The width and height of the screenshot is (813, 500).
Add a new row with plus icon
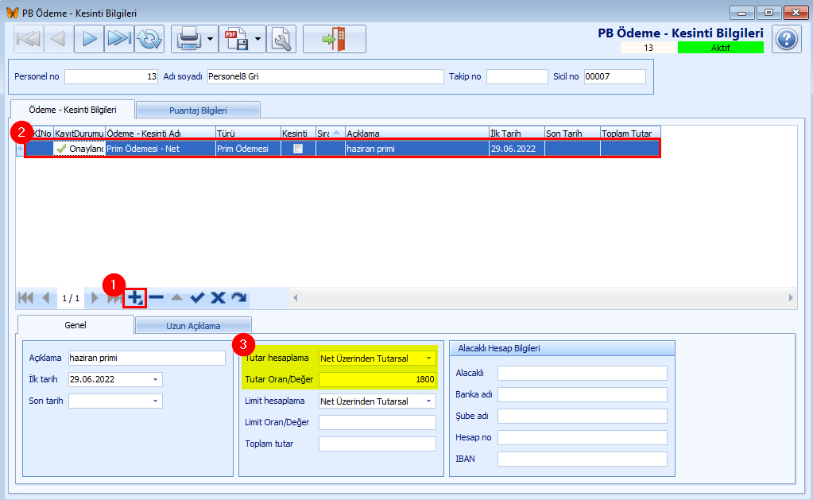click(x=135, y=298)
